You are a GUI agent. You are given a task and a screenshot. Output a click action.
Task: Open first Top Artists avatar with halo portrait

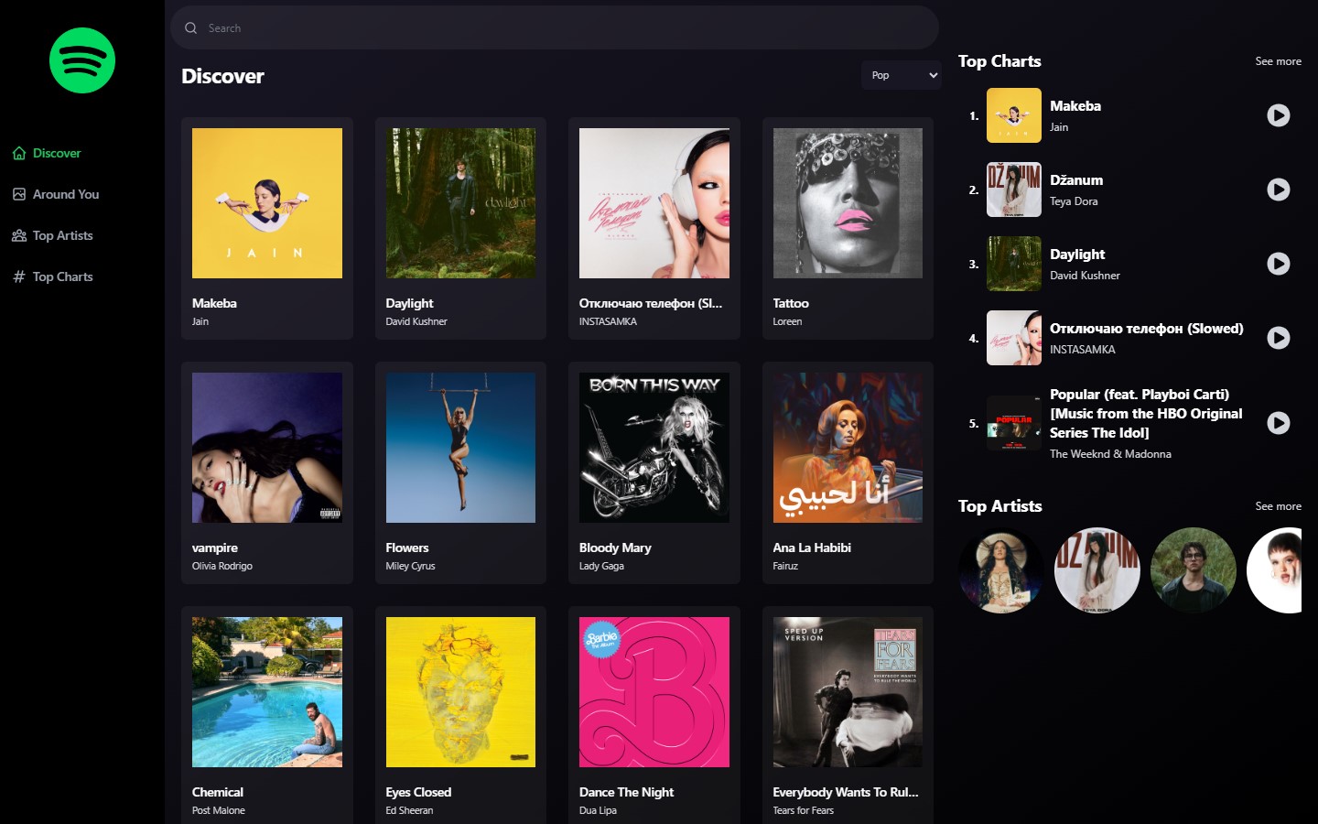(1001, 570)
